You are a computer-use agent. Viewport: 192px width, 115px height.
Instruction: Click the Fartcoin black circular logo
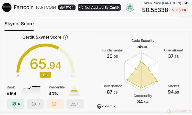click(x=7, y=7)
